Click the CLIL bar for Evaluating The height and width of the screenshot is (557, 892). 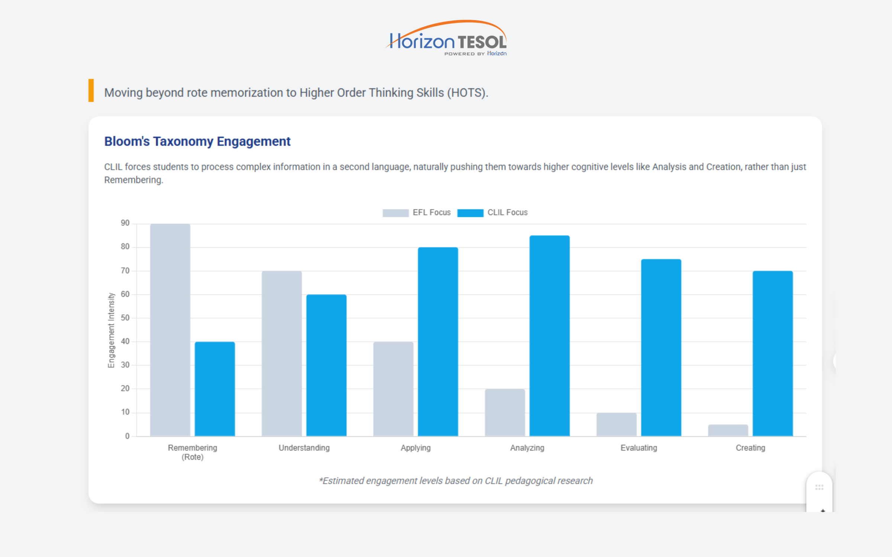click(661, 348)
